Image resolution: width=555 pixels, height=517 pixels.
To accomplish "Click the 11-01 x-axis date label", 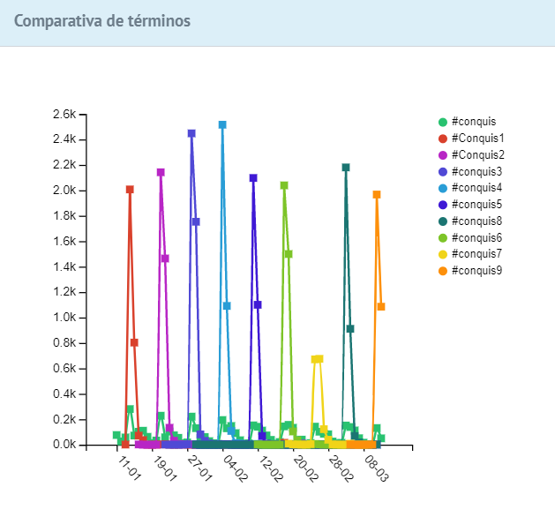I will click(129, 468).
